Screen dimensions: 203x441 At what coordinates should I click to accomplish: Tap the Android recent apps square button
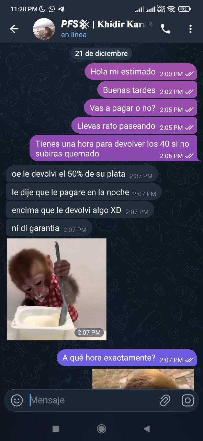tap(56, 429)
